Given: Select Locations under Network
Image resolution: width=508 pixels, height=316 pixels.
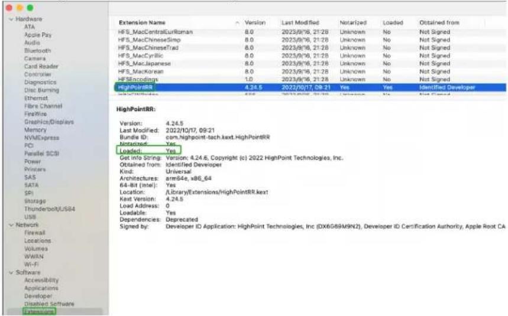Looking at the screenshot, I should coord(38,241).
